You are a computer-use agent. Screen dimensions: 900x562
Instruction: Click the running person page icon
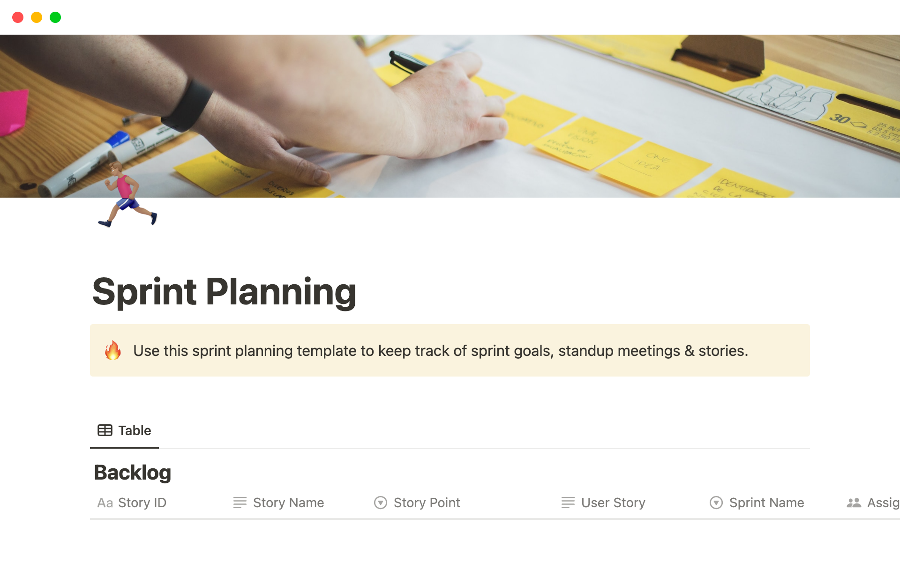(x=127, y=195)
